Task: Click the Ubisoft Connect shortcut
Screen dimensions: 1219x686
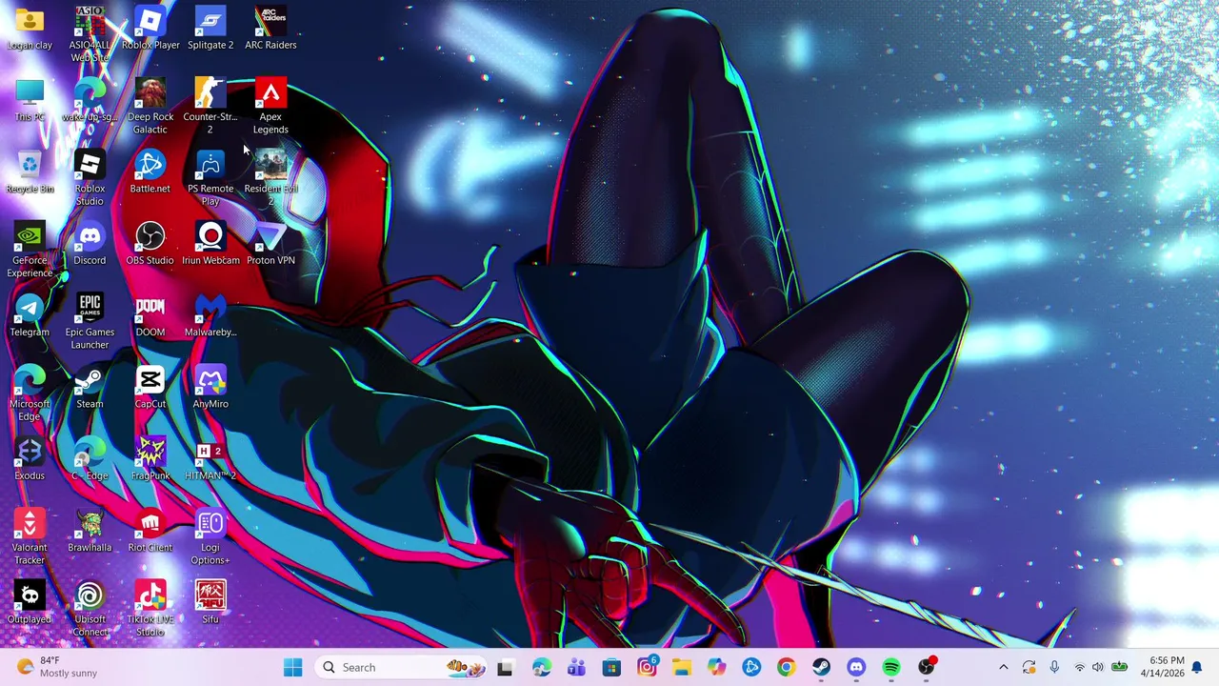Action: [90, 610]
